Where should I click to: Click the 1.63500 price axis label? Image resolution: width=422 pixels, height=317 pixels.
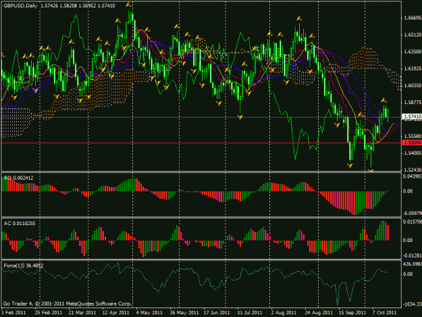pyautogui.click(x=413, y=51)
